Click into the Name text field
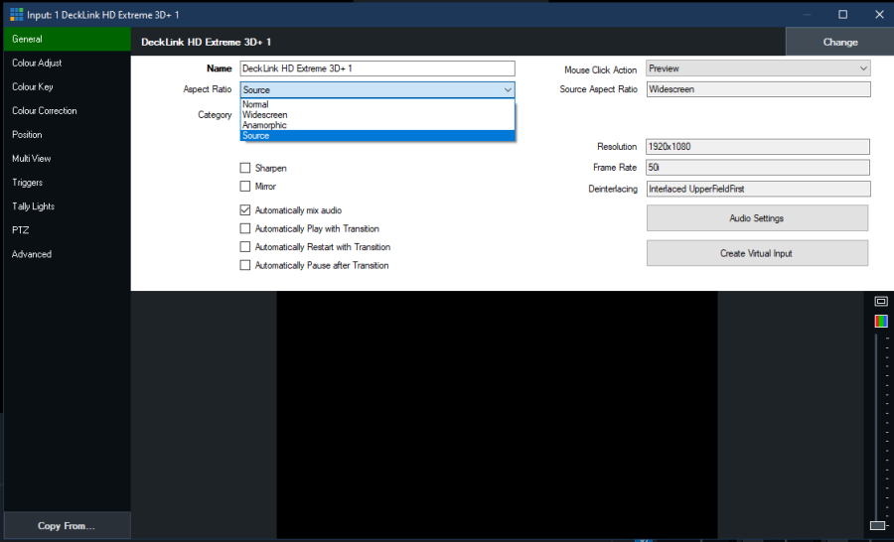Viewport: 894px width, 542px height. click(x=377, y=69)
